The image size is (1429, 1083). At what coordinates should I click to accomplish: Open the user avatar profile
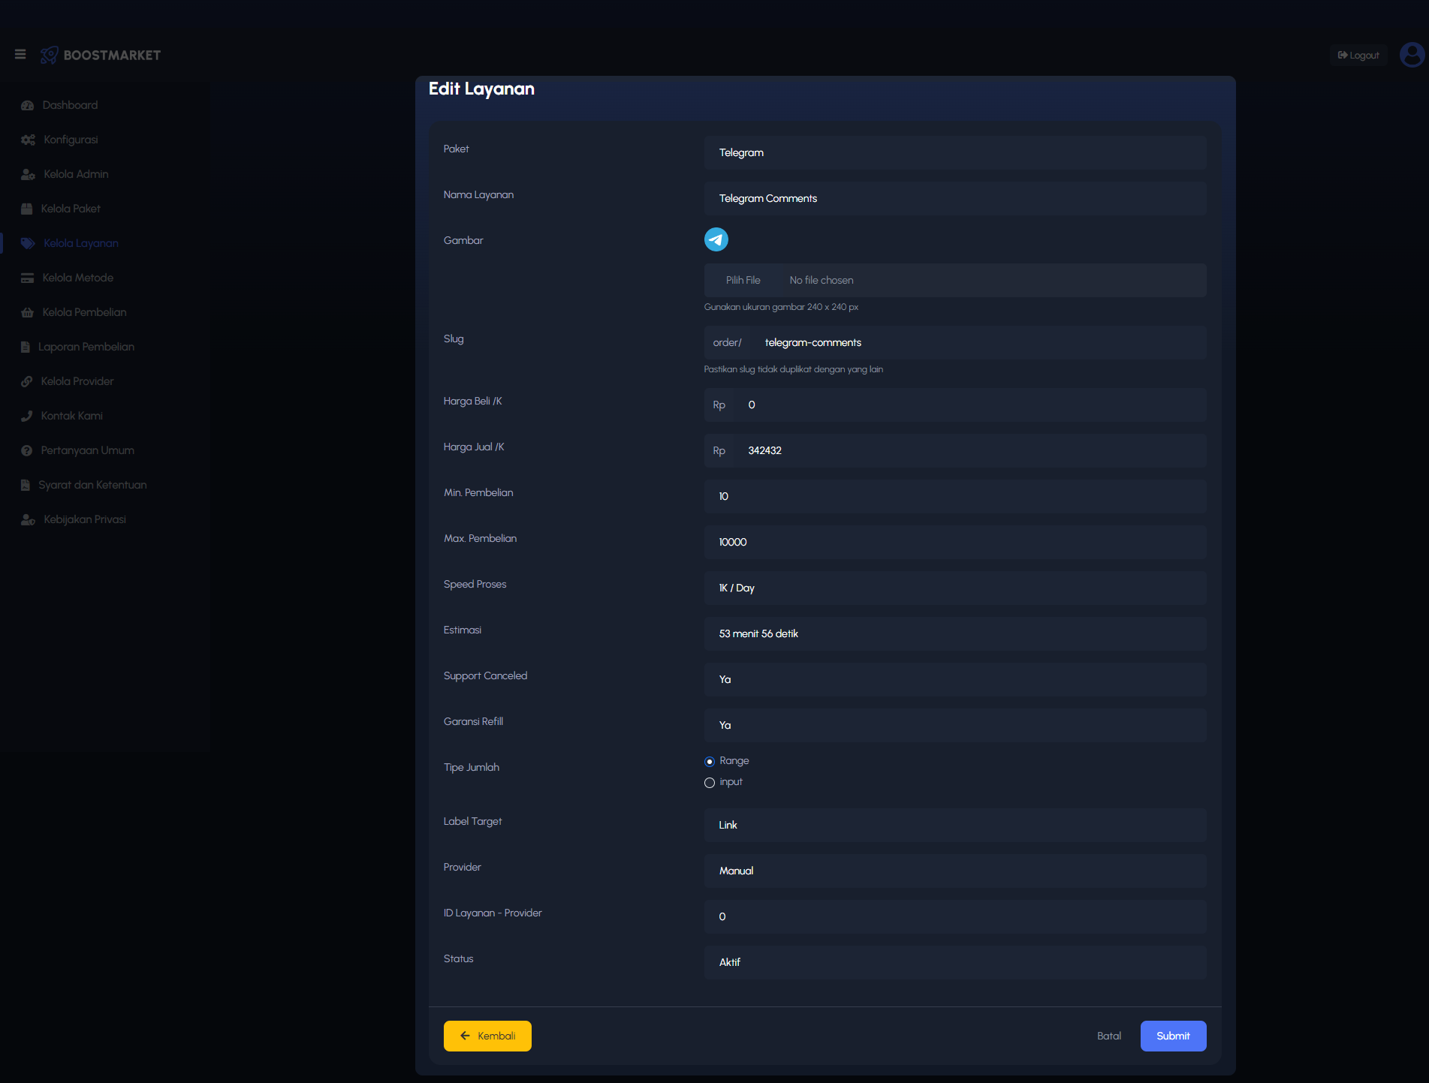(x=1412, y=55)
